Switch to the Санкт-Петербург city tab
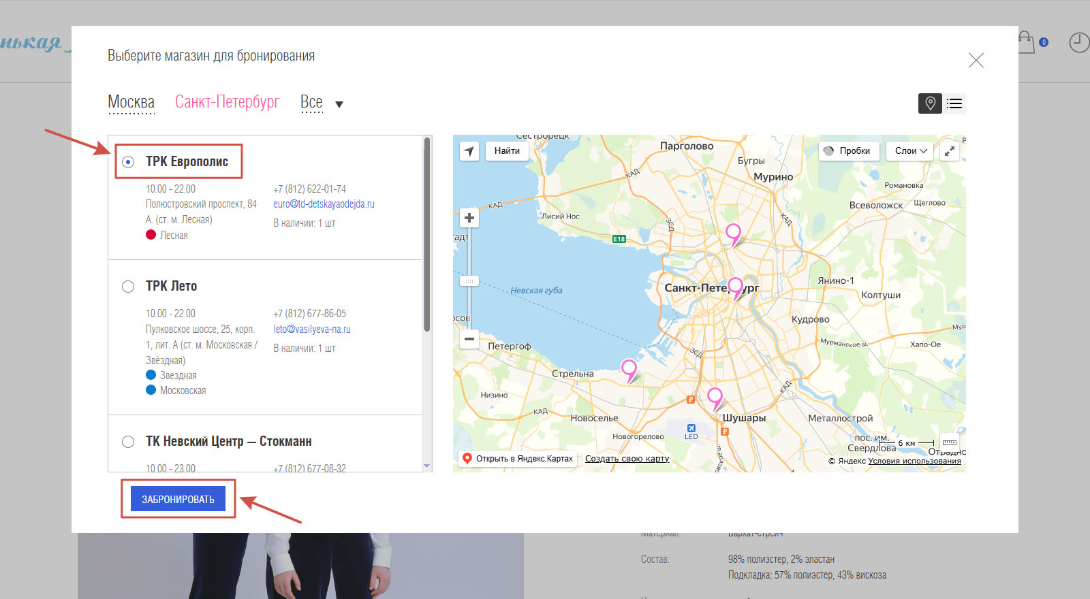Image resolution: width=1090 pixels, height=599 pixels. pos(228,102)
